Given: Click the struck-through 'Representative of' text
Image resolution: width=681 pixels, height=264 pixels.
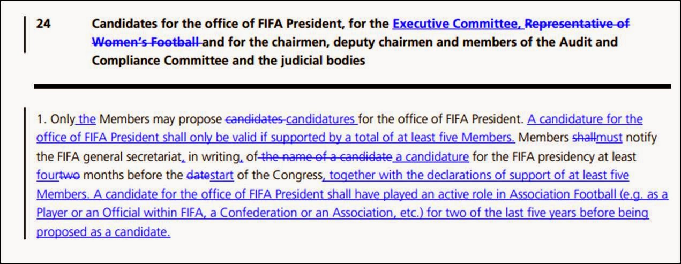Looking at the screenshot, I should coord(577,25).
